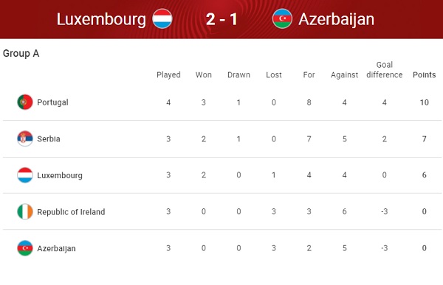Click the Luxembourg team name in the header
Viewport: 443px width, 285px height.
[x=101, y=19]
